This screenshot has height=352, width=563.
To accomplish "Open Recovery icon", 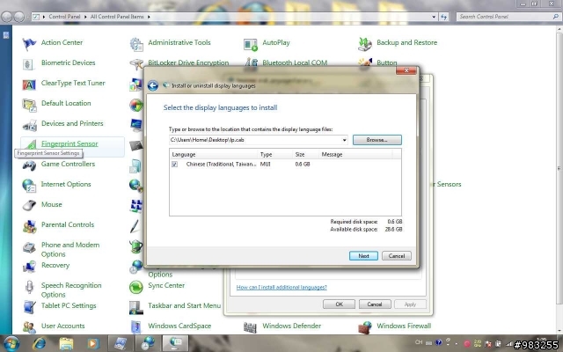I will (x=29, y=267).
